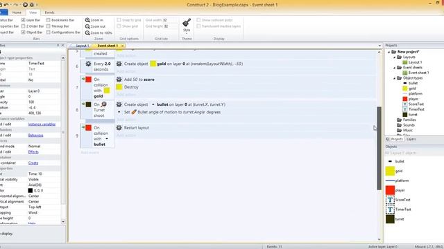
Task: Open the Style theme brush icon
Action: coord(187,23)
